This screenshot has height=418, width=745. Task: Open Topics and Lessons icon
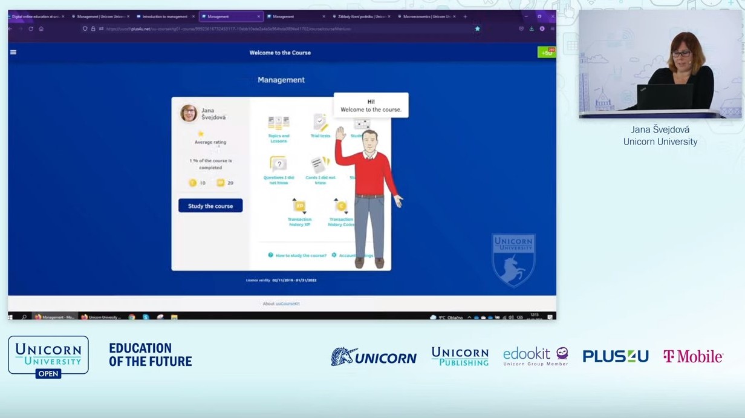click(x=279, y=123)
